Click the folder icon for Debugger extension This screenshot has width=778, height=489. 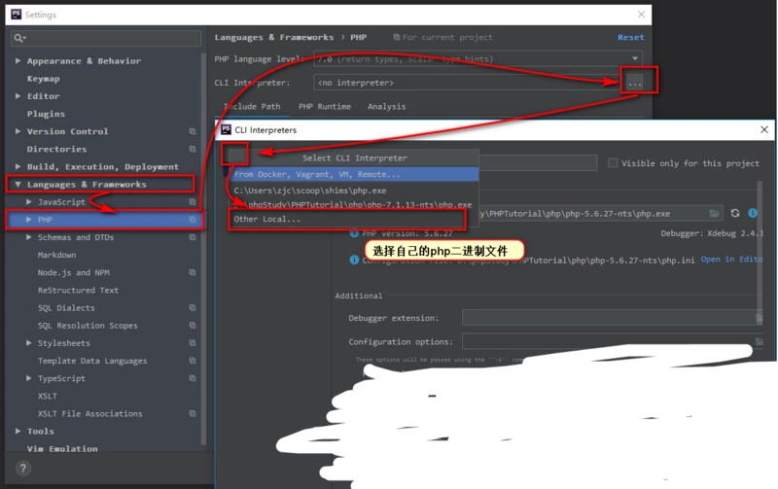point(759,318)
